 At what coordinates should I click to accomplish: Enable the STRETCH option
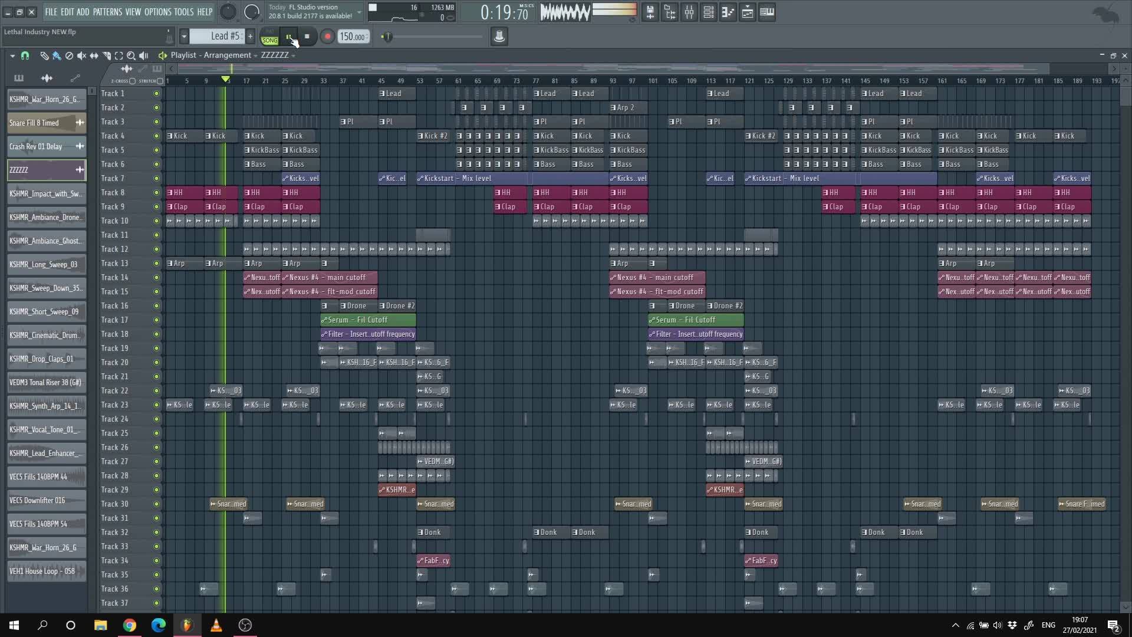click(x=160, y=81)
